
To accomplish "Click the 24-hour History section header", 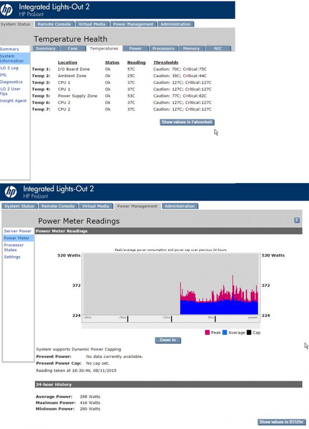I will point(169,384).
